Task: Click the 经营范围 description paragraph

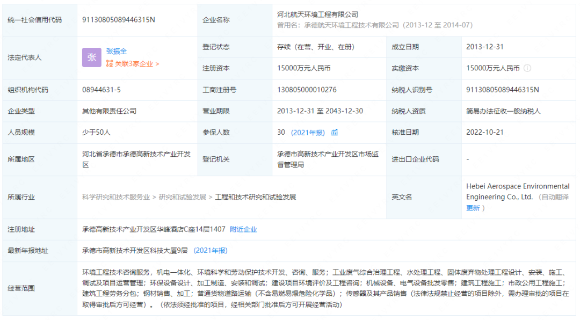Action: coord(325,288)
